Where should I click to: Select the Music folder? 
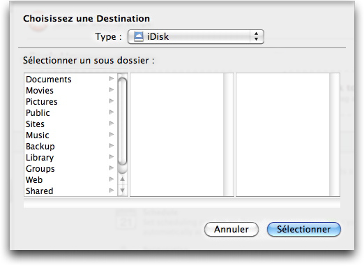coord(70,135)
